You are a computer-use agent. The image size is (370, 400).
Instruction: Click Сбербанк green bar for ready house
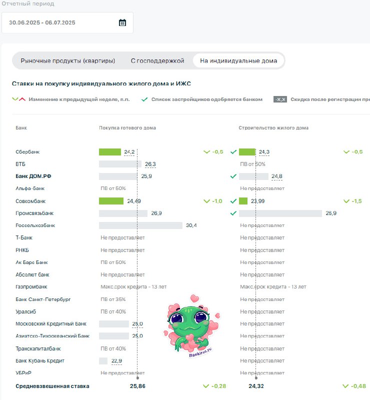pyautogui.click(x=110, y=152)
